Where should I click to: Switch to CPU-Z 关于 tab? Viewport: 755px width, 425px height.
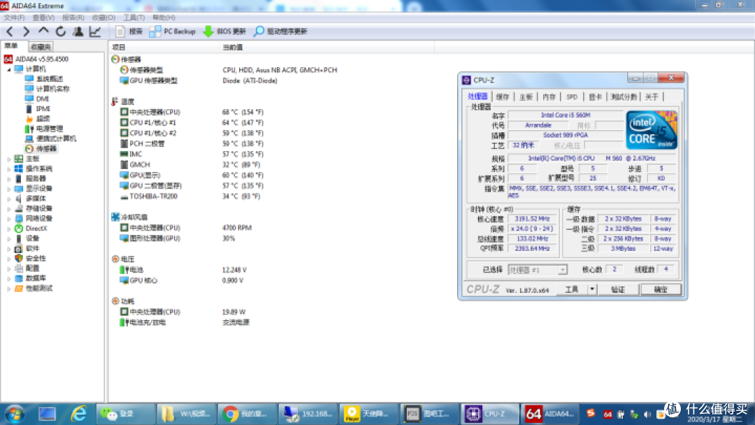point(652,97)
